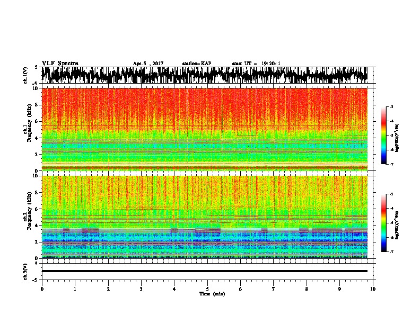This screenshot has height=324, width=420.
Task: Click the "ch.3(V)" waveform axis label
Action: pos(26,272)
